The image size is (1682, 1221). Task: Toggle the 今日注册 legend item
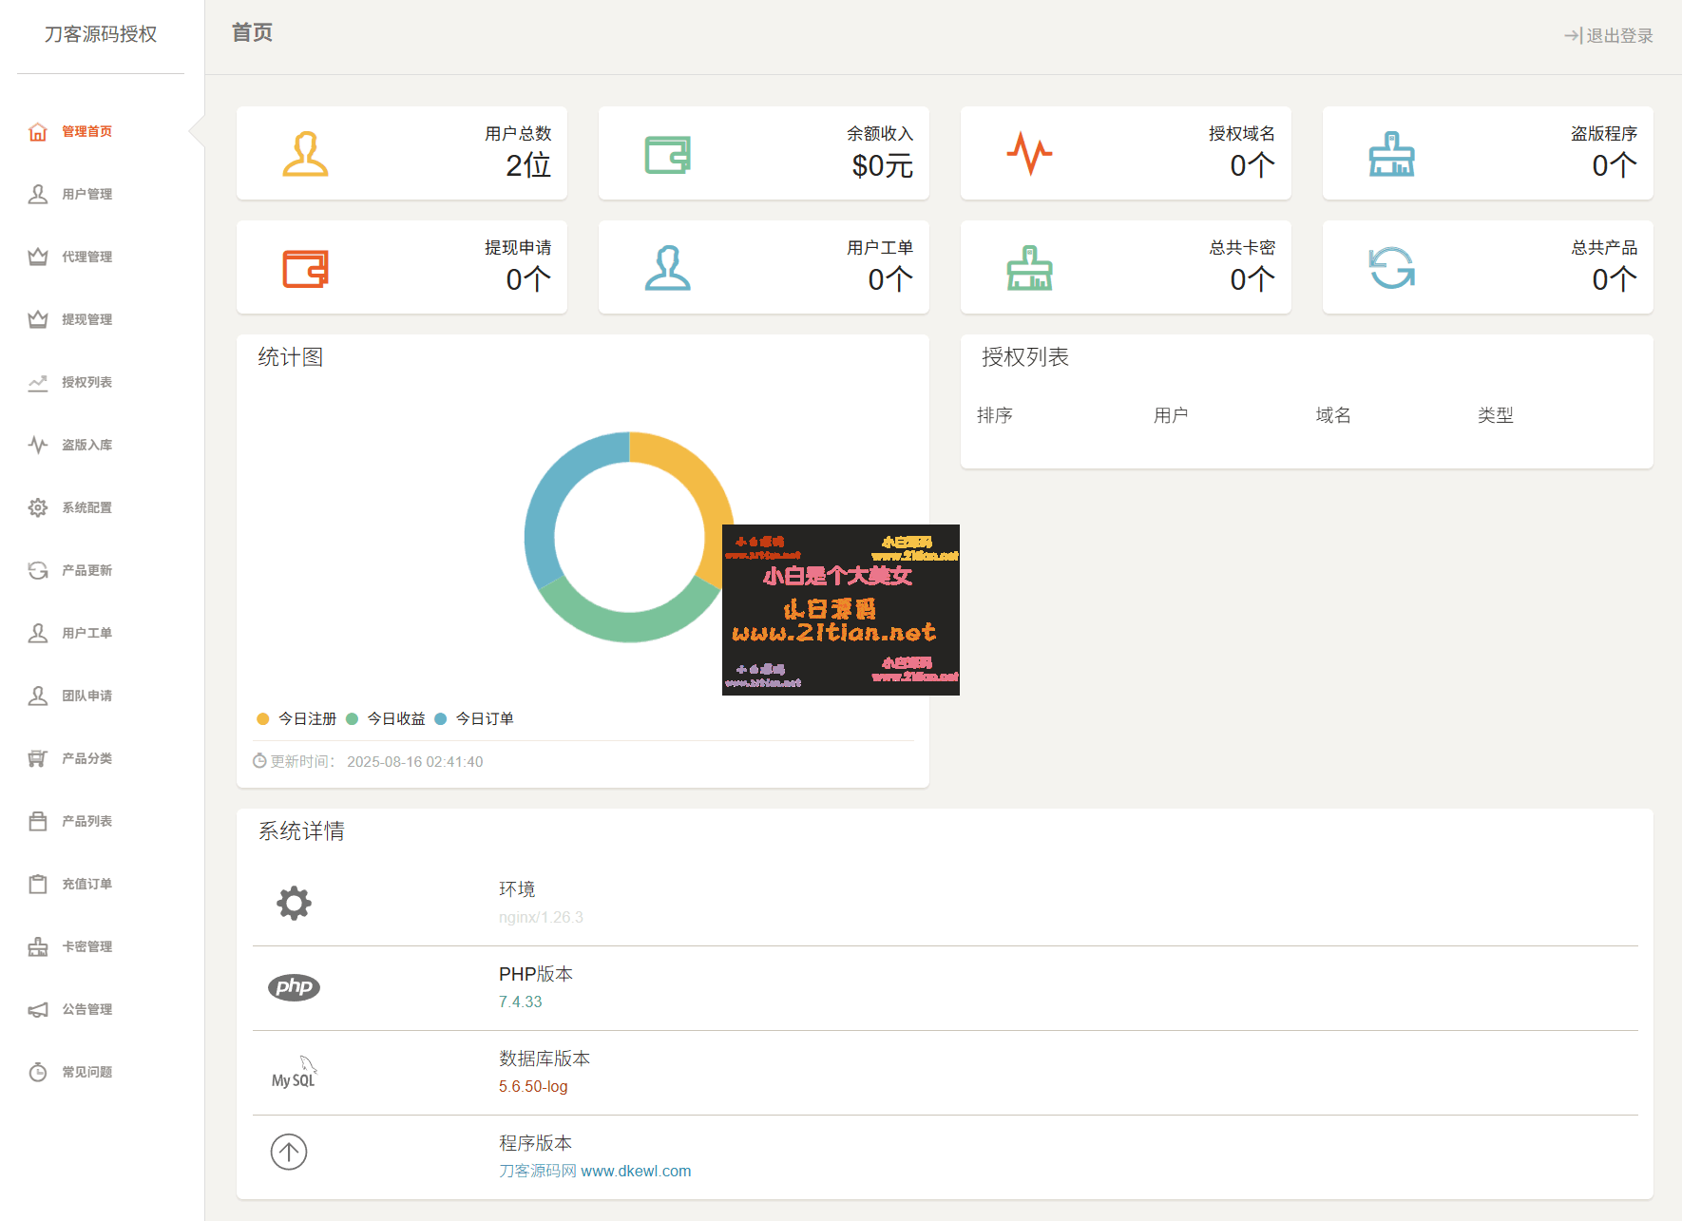pos(296,719)
